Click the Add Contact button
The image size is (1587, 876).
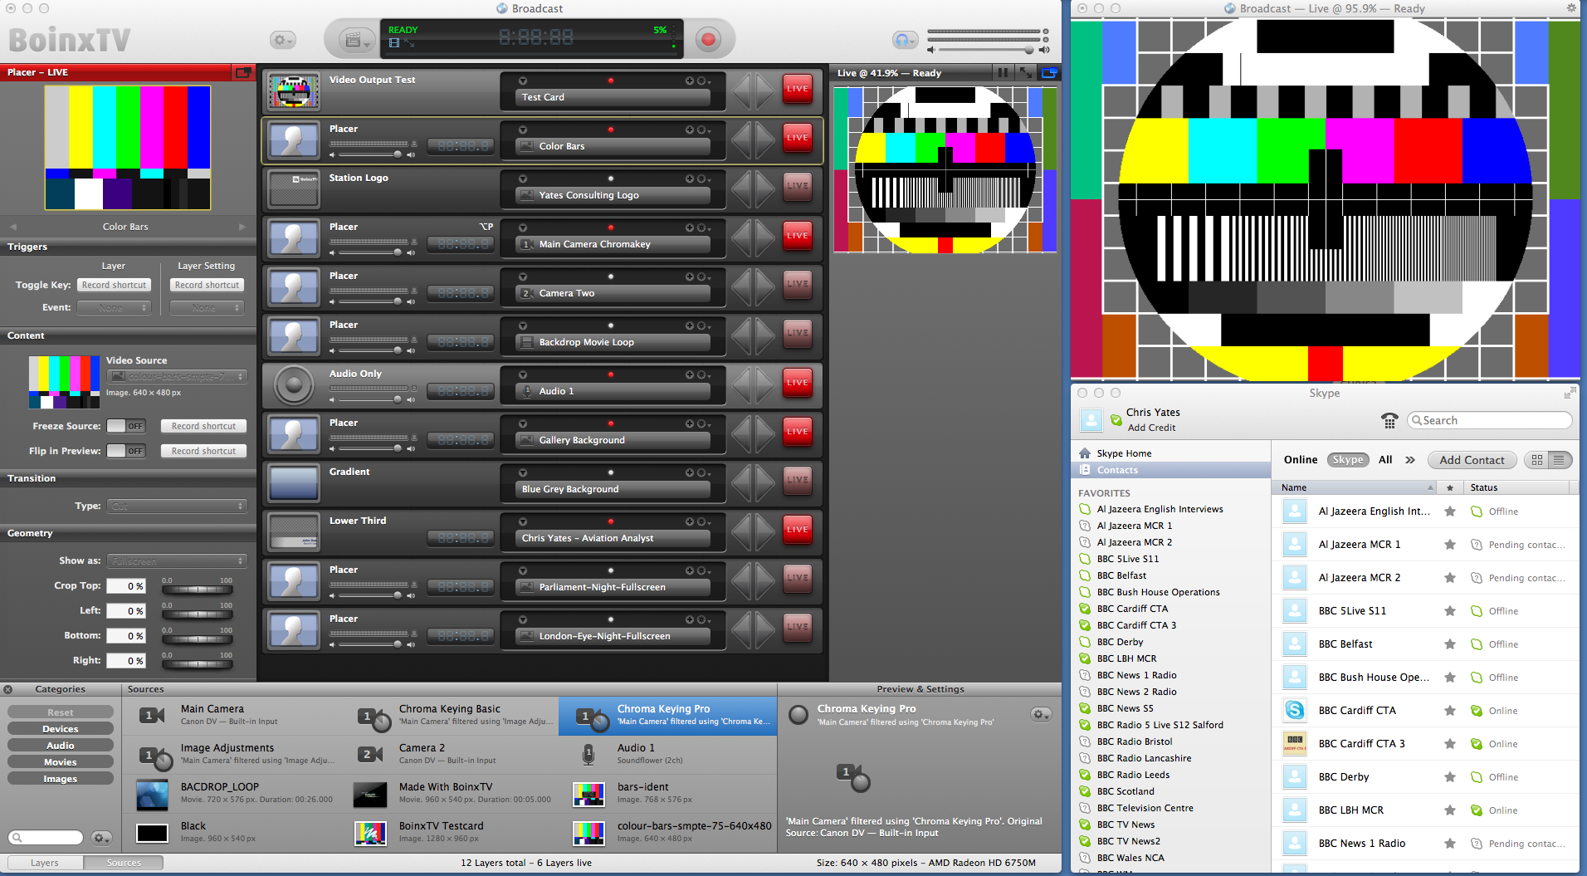click(x=1472, y=460)
